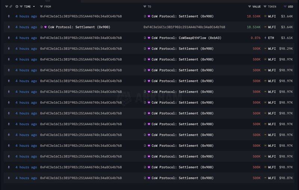Viewport: 299px width, 190px height.
Task: Open the chain filter icon in header
Action: point(6,7)
